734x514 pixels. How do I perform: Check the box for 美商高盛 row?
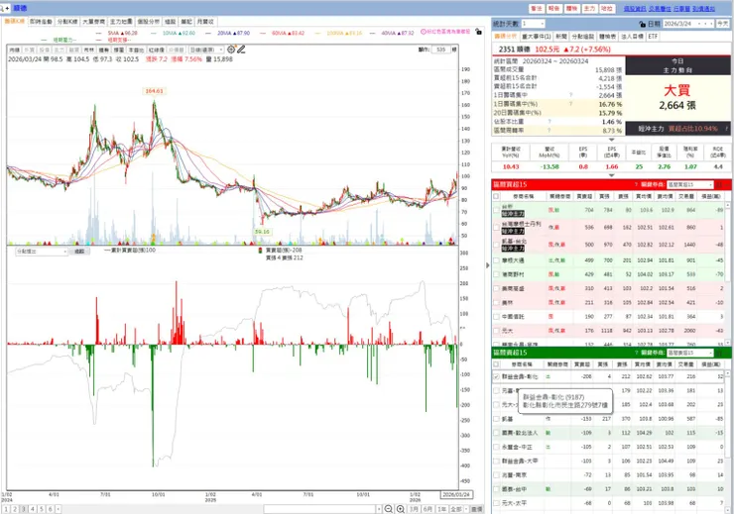(x=497, y=289)
